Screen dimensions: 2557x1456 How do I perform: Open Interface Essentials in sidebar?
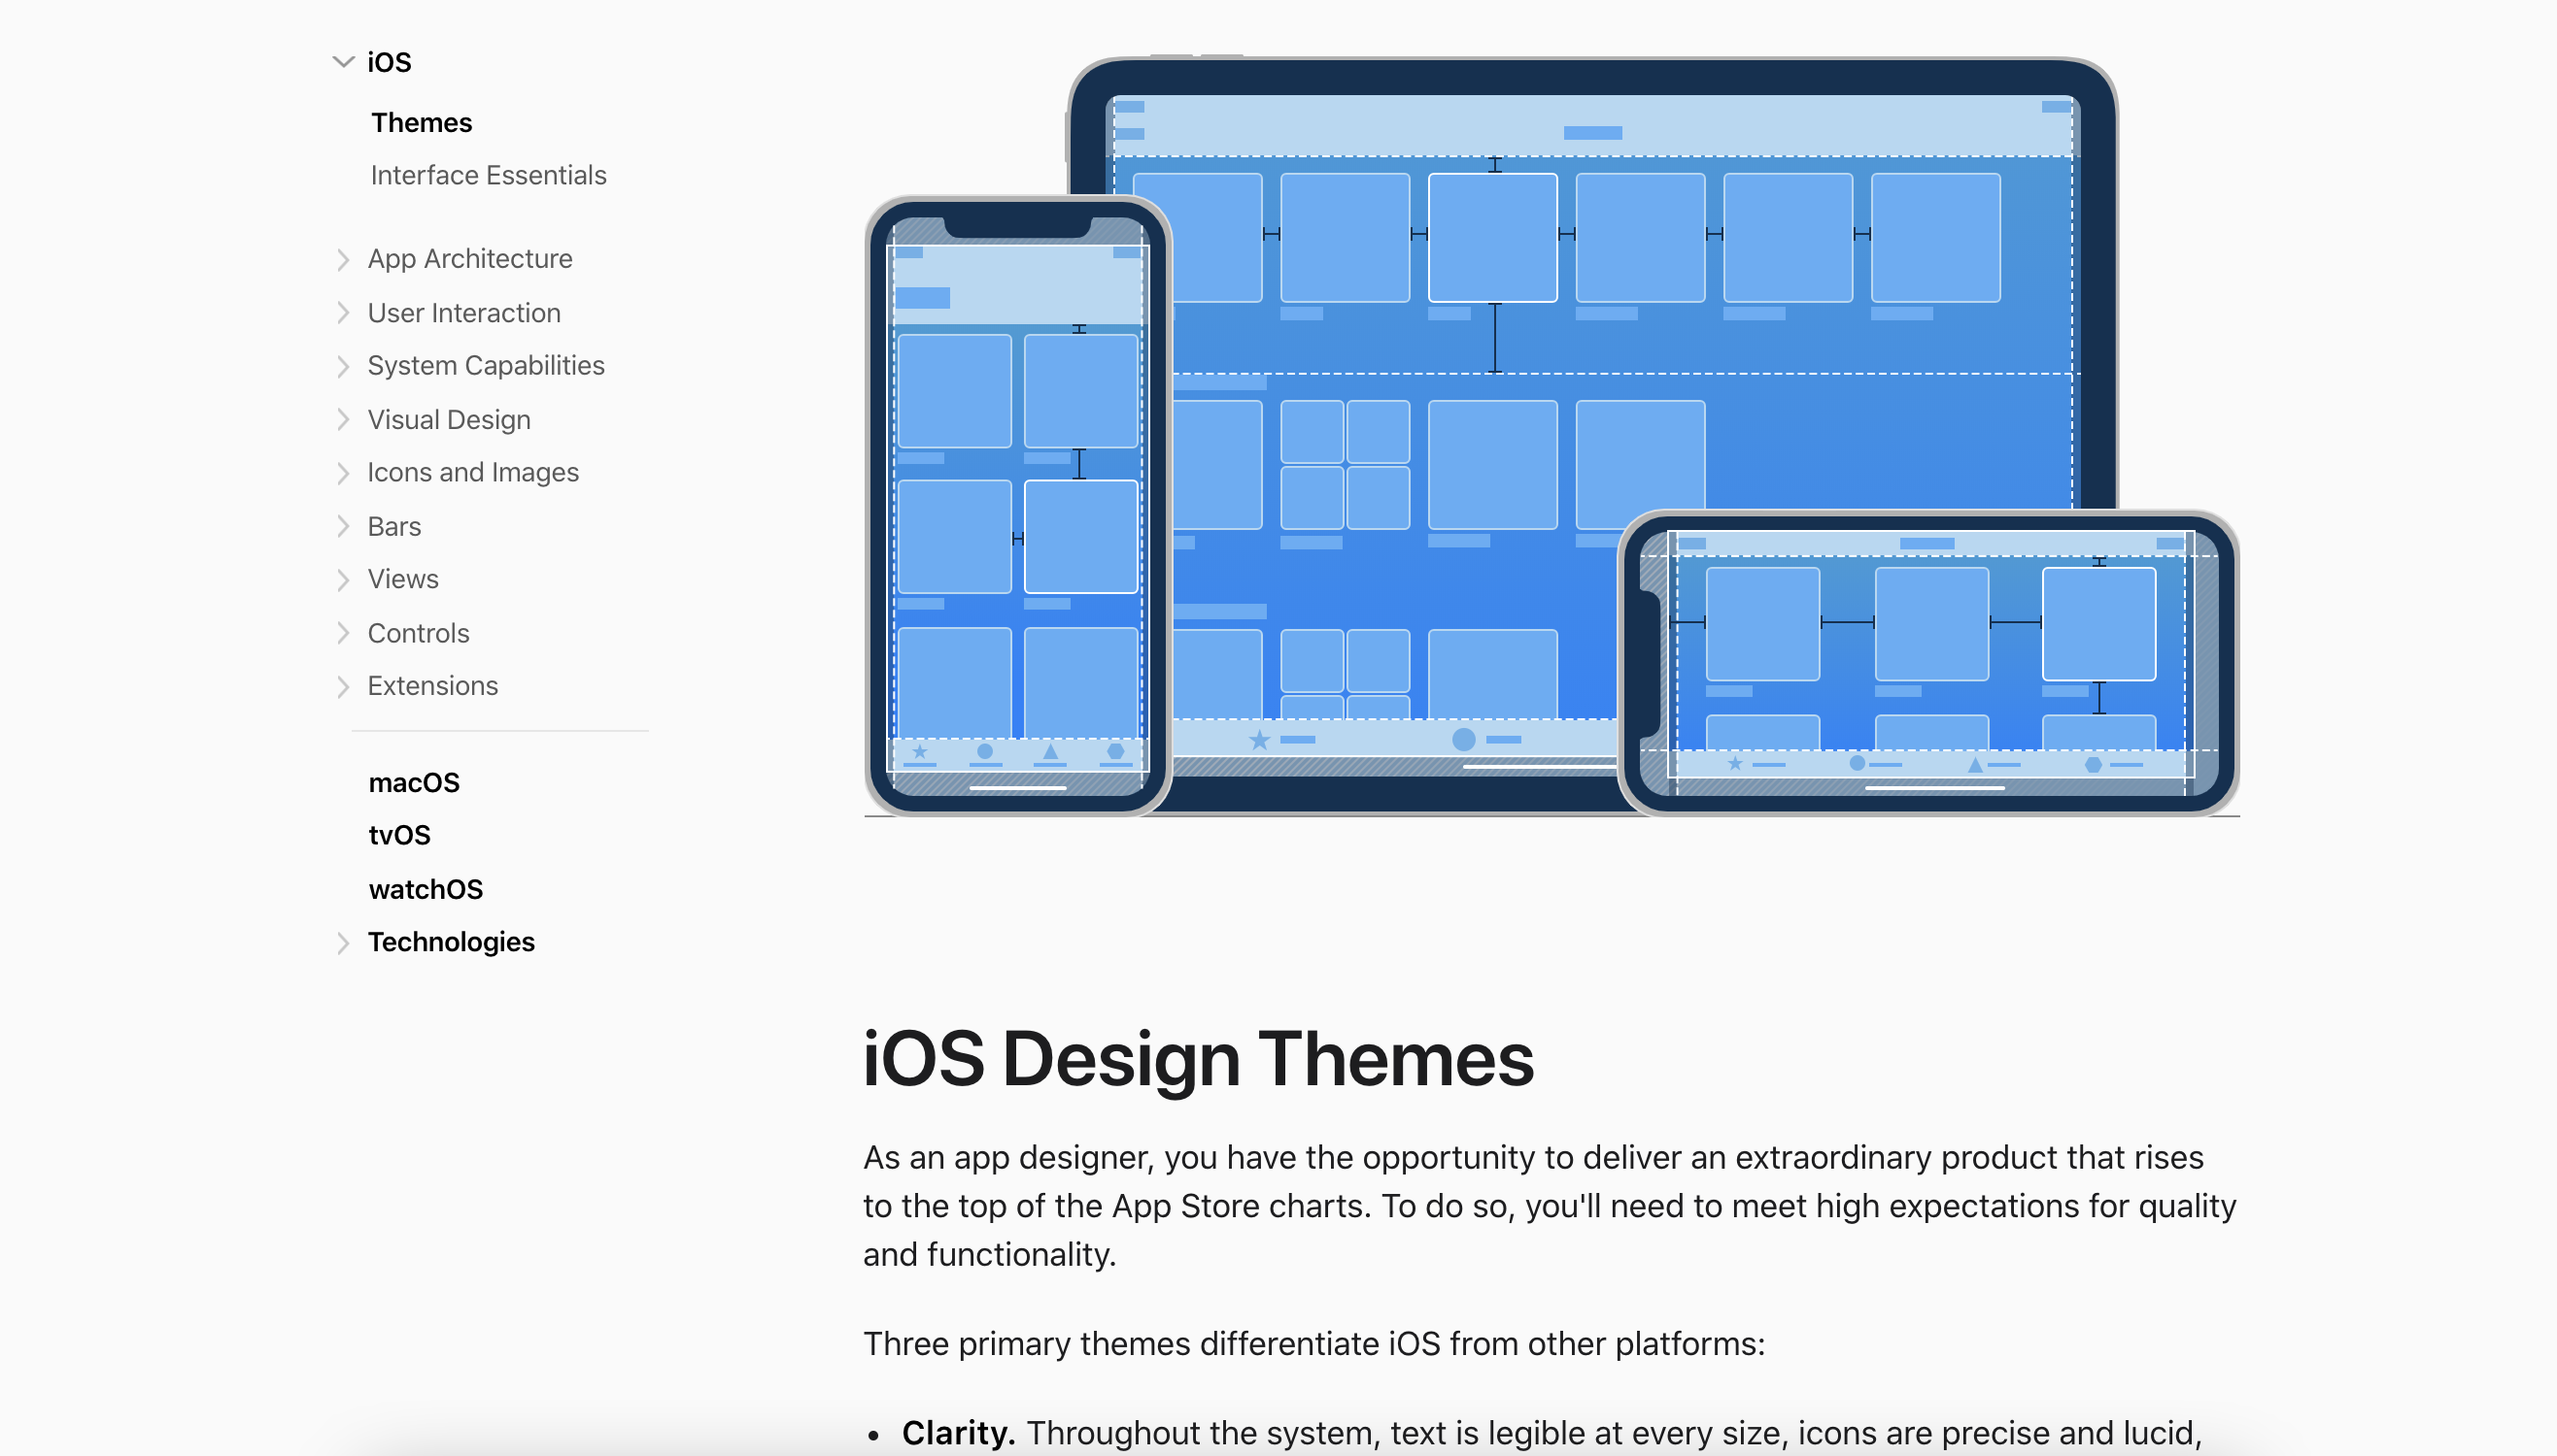pyautogui.click(x=489, y=175)
